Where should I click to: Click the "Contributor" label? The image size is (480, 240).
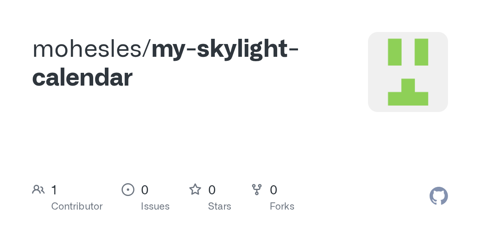[x=77, y=206]
